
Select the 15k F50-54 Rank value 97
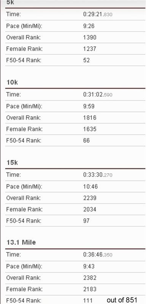coord(86,221)
